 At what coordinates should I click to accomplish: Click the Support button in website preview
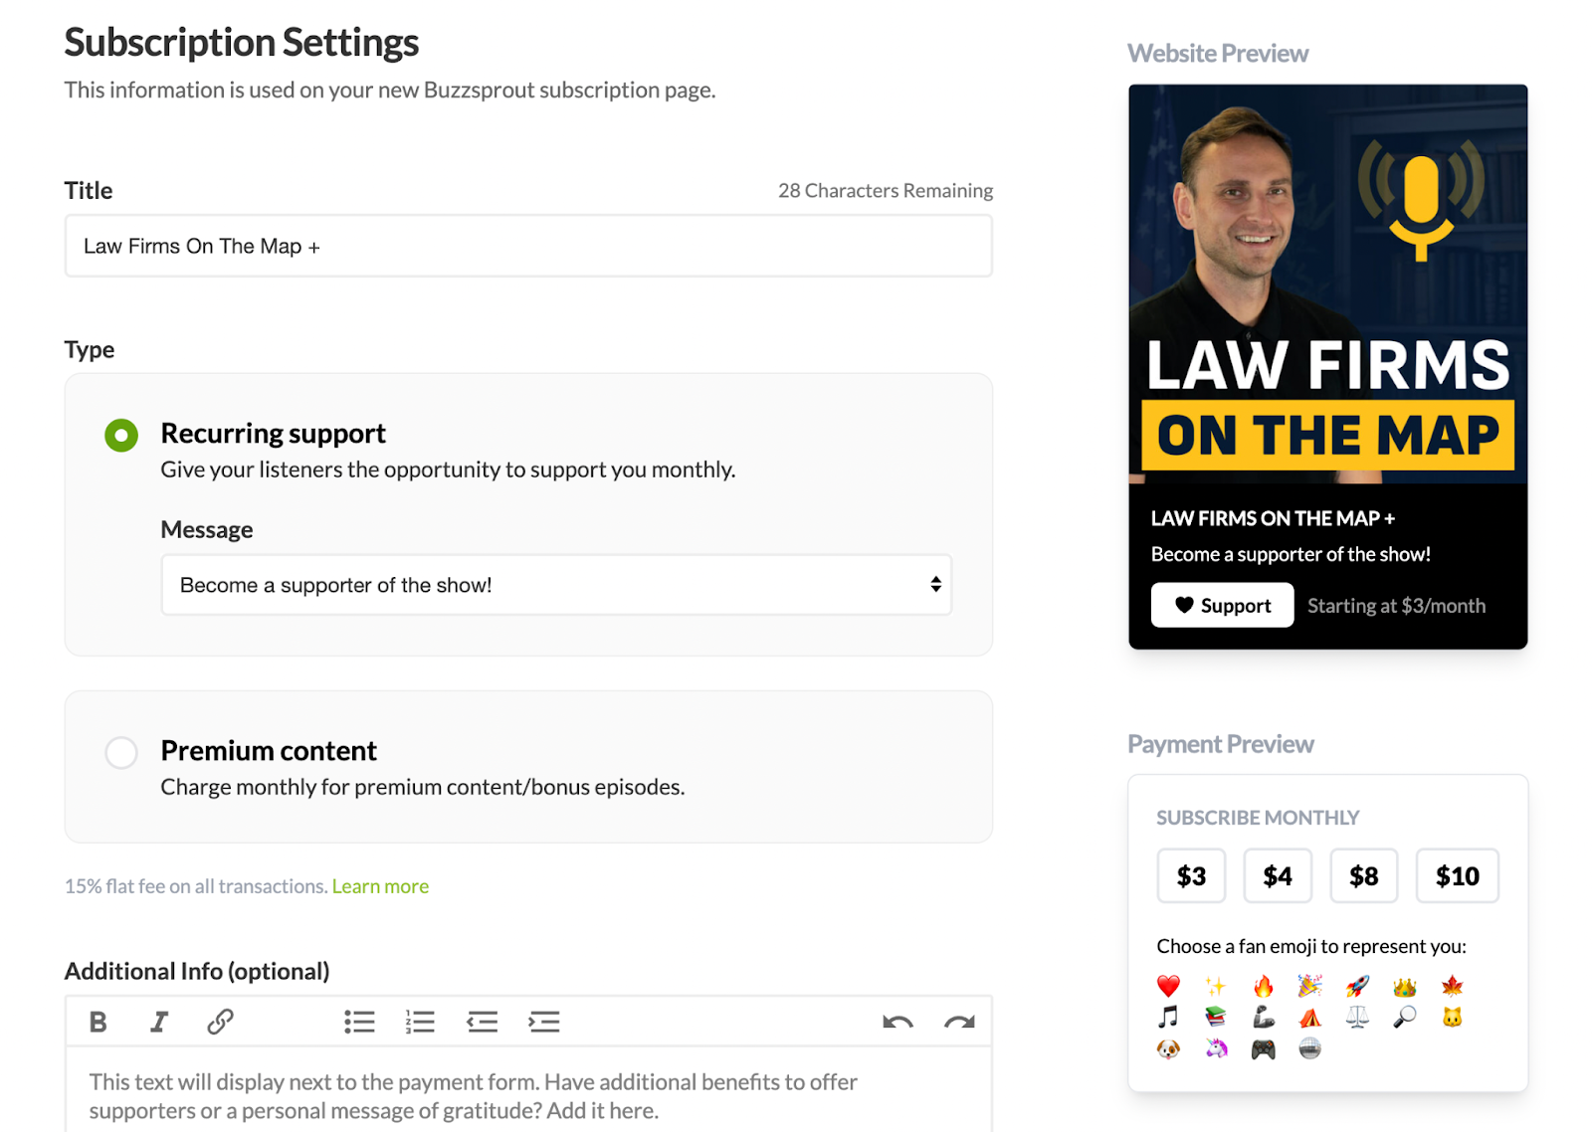(1222, 605)
